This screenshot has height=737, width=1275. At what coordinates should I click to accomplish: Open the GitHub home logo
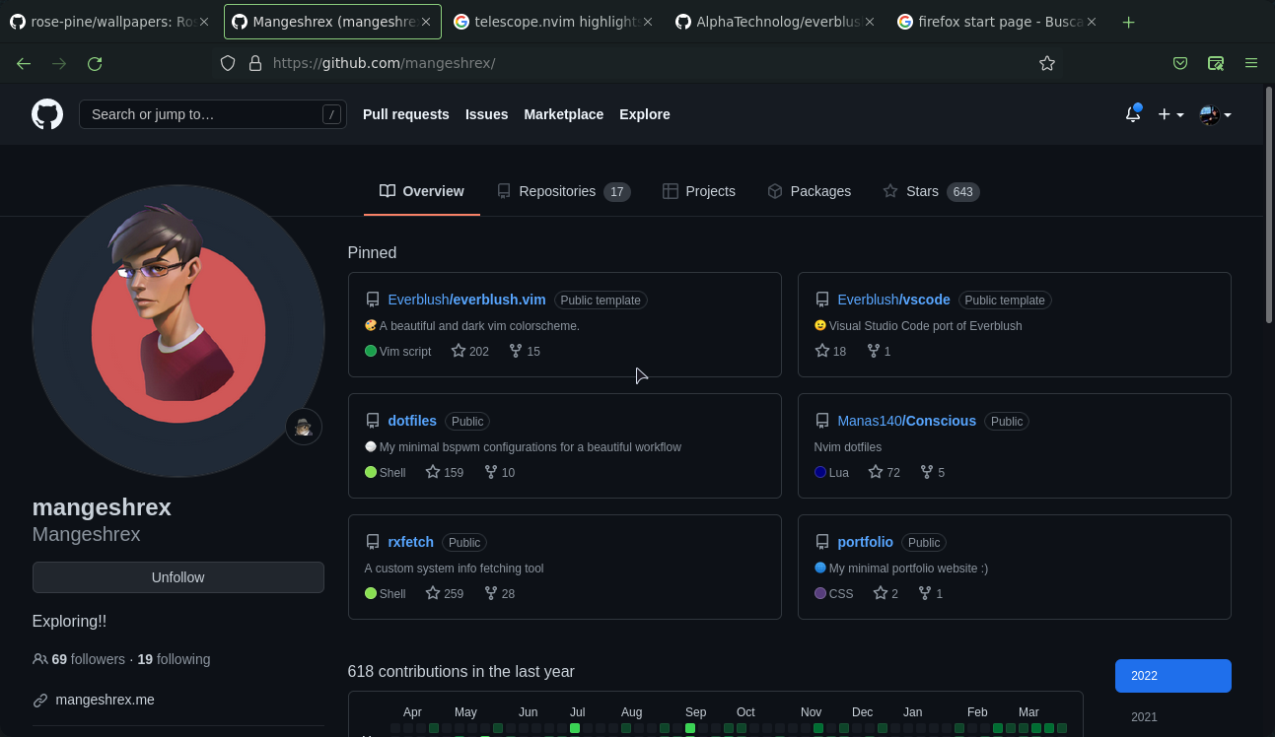[x=47, y=114]
